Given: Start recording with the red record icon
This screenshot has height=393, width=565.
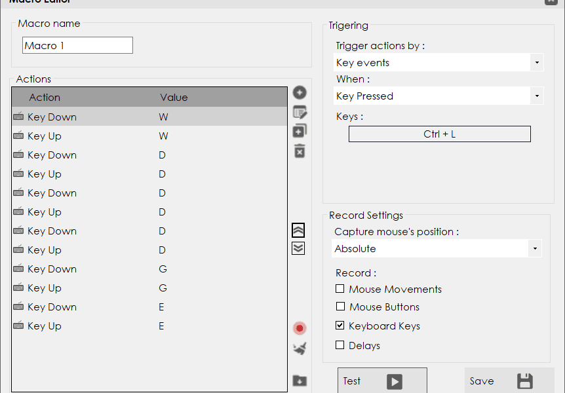Looking at the screenshot, I should (x=300, y=328).
